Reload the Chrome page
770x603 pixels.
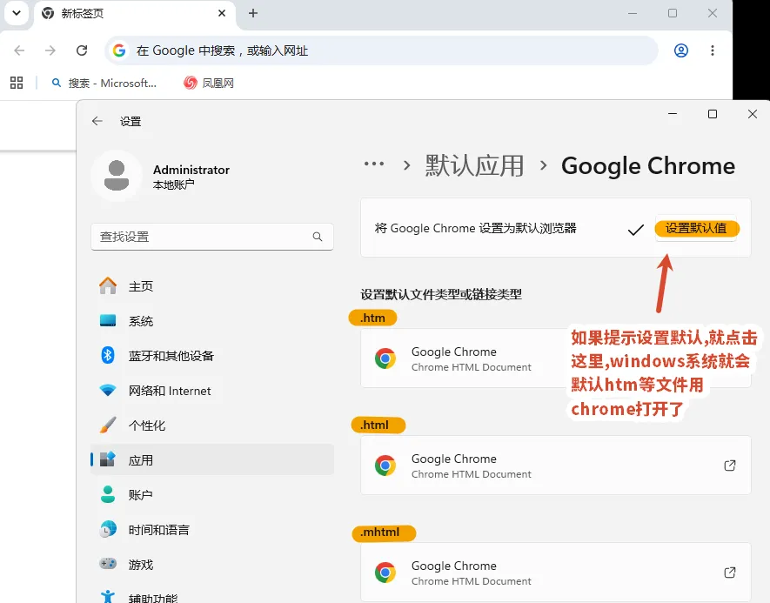click(82, 50)
